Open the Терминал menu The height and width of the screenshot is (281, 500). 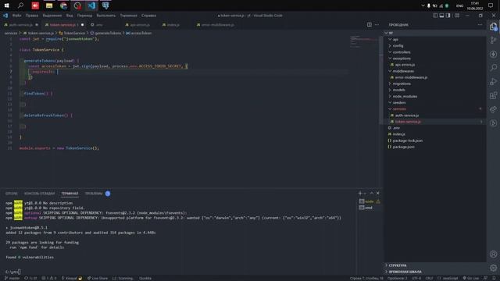(x=128, y=16)
